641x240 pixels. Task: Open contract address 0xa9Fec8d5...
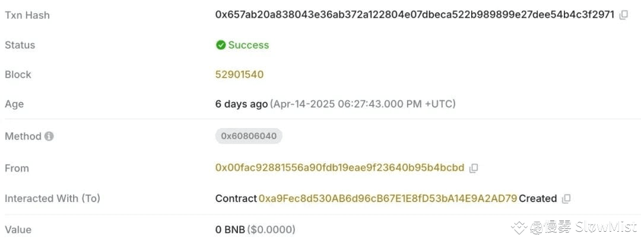coord(388,199)
